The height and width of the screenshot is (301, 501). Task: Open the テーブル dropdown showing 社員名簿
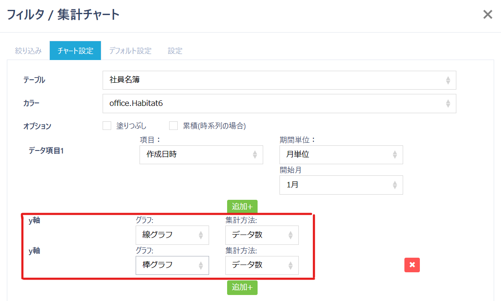[279, 80]
